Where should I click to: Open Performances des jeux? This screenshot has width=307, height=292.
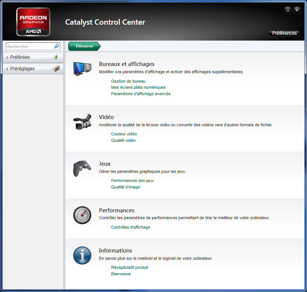(x=132, y=181)
